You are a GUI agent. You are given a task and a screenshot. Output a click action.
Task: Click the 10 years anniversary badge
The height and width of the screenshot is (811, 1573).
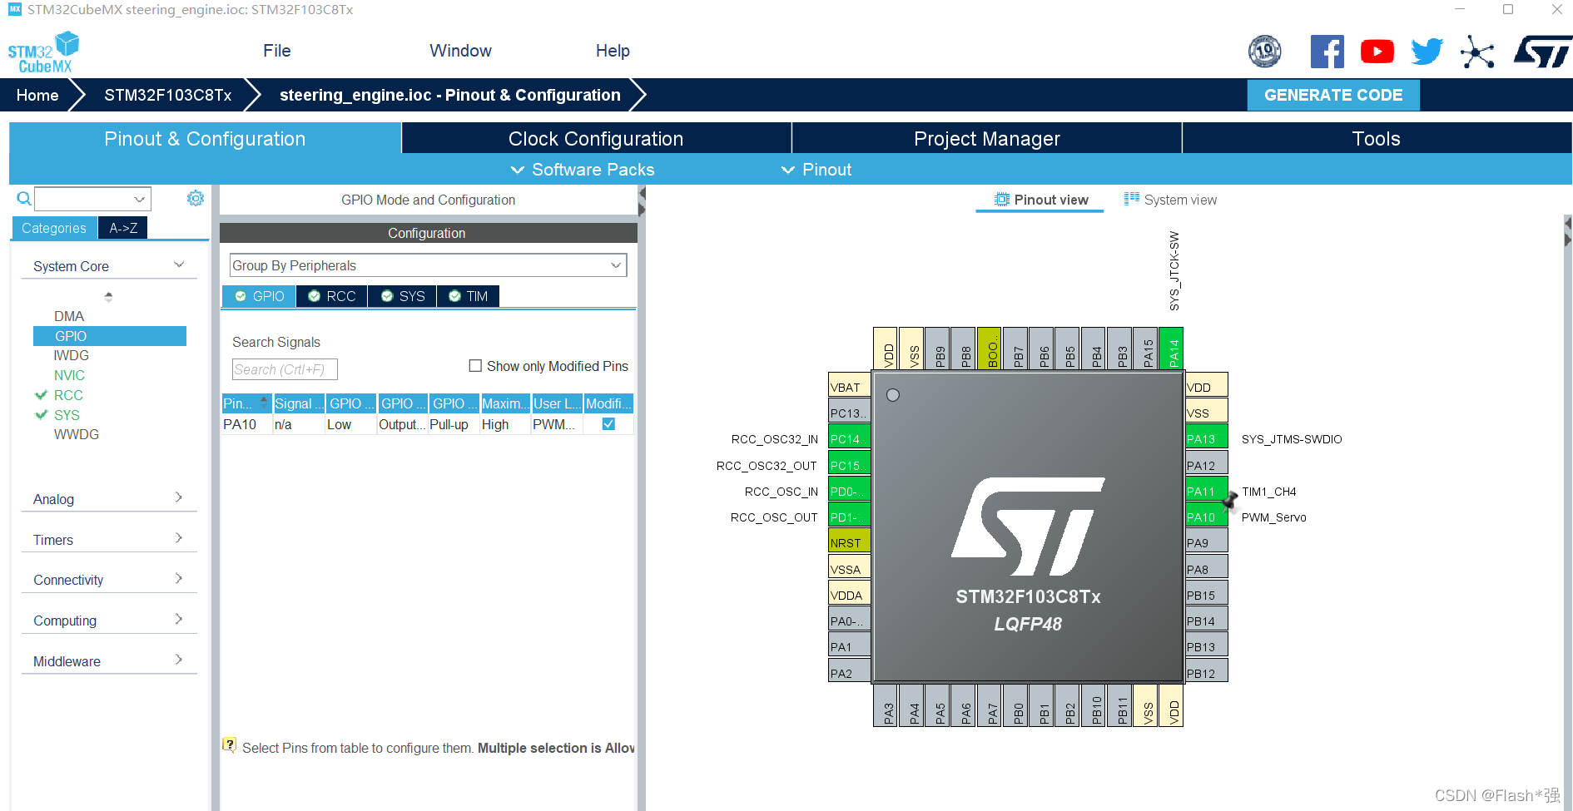pos(1265,52)
